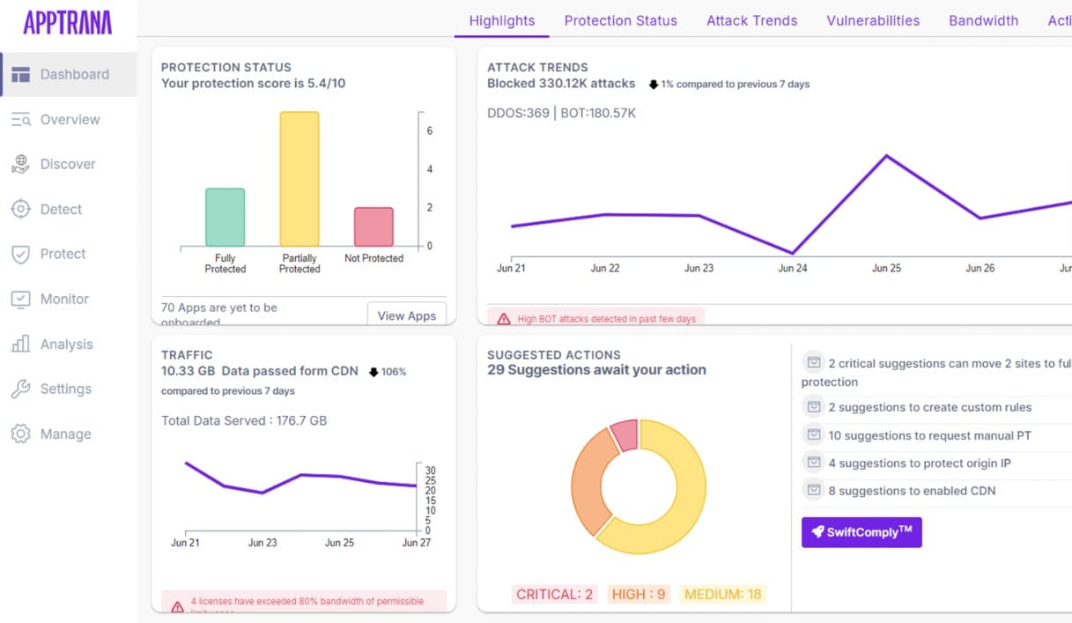
Task: Open the Attack Trends tab
Action: tap(752, 20)
